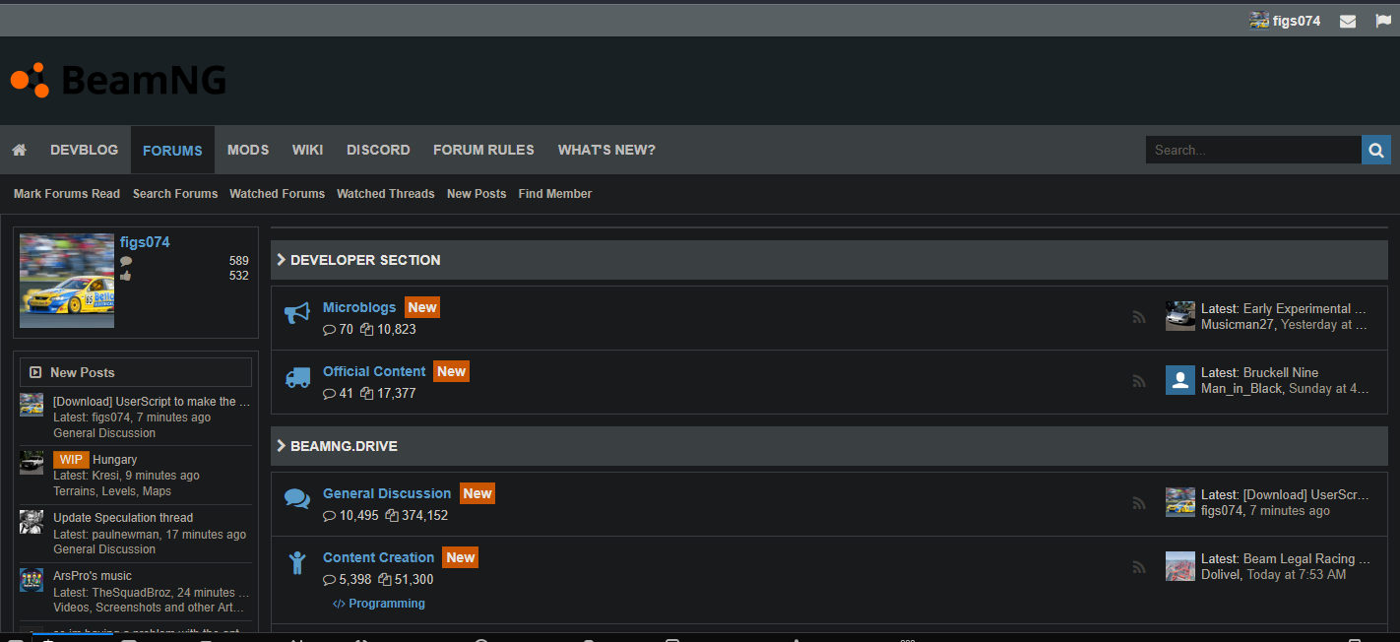The width and height of the screenshot is (1400, 642).
Task: Open the Content Creation forum link
Action: tap(379, 557)
